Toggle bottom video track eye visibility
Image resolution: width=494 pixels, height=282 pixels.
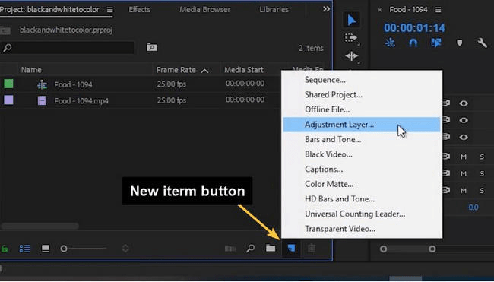point(463,137)
